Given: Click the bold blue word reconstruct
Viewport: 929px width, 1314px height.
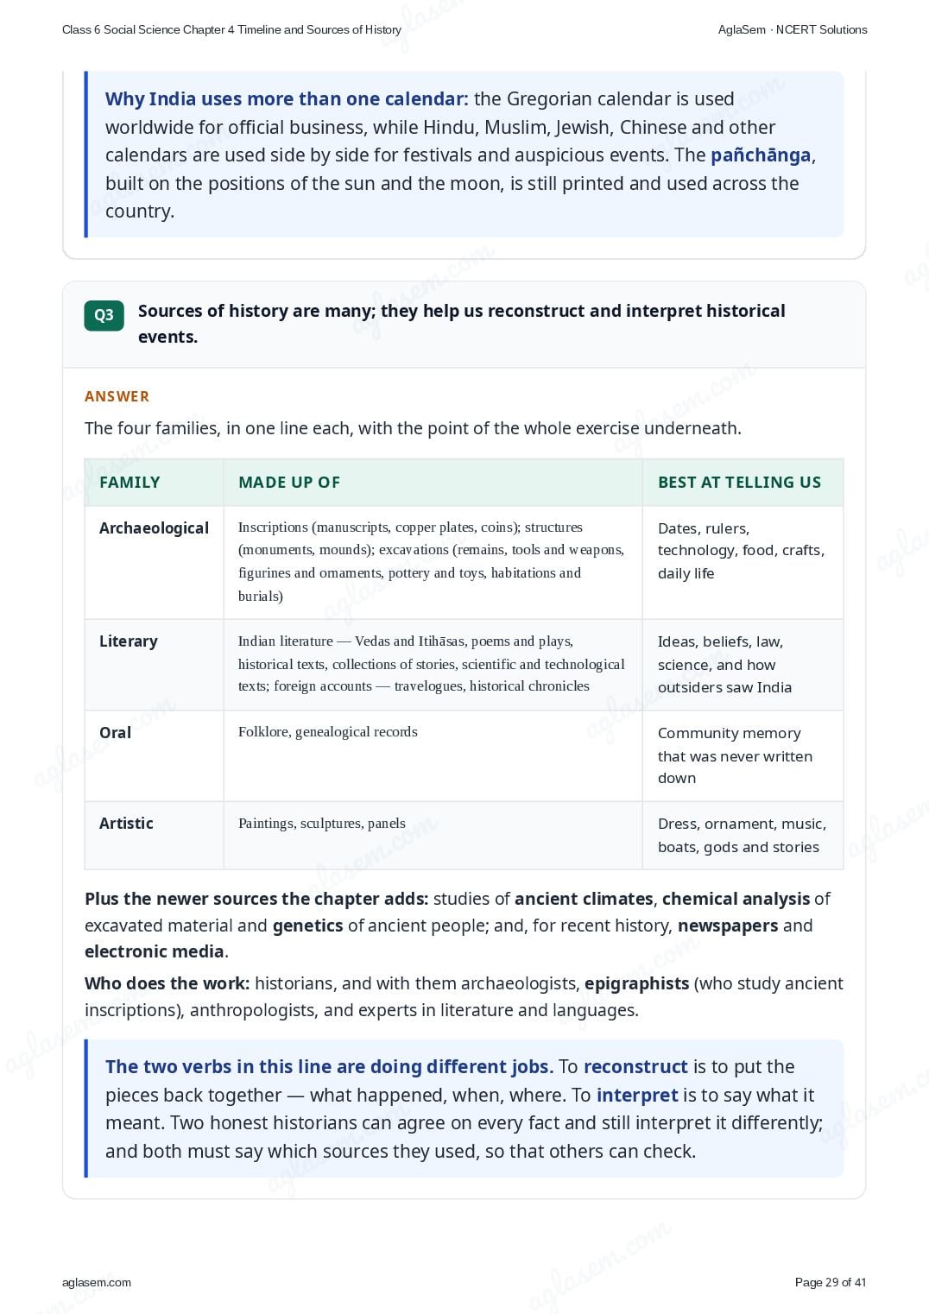Looking at the screenshot, I should tap(635, 1067).
